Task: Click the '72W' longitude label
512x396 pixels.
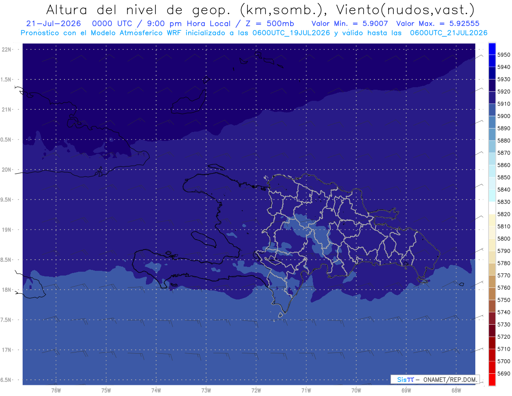Action: coord(256,390)
